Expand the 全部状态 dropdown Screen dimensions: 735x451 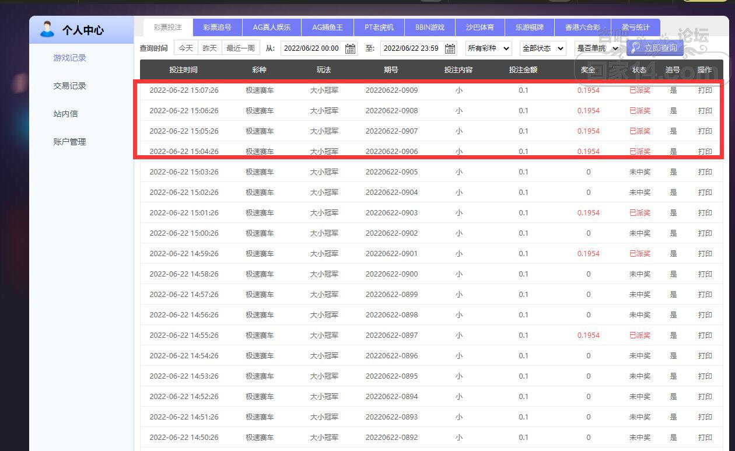pos(542,48)
